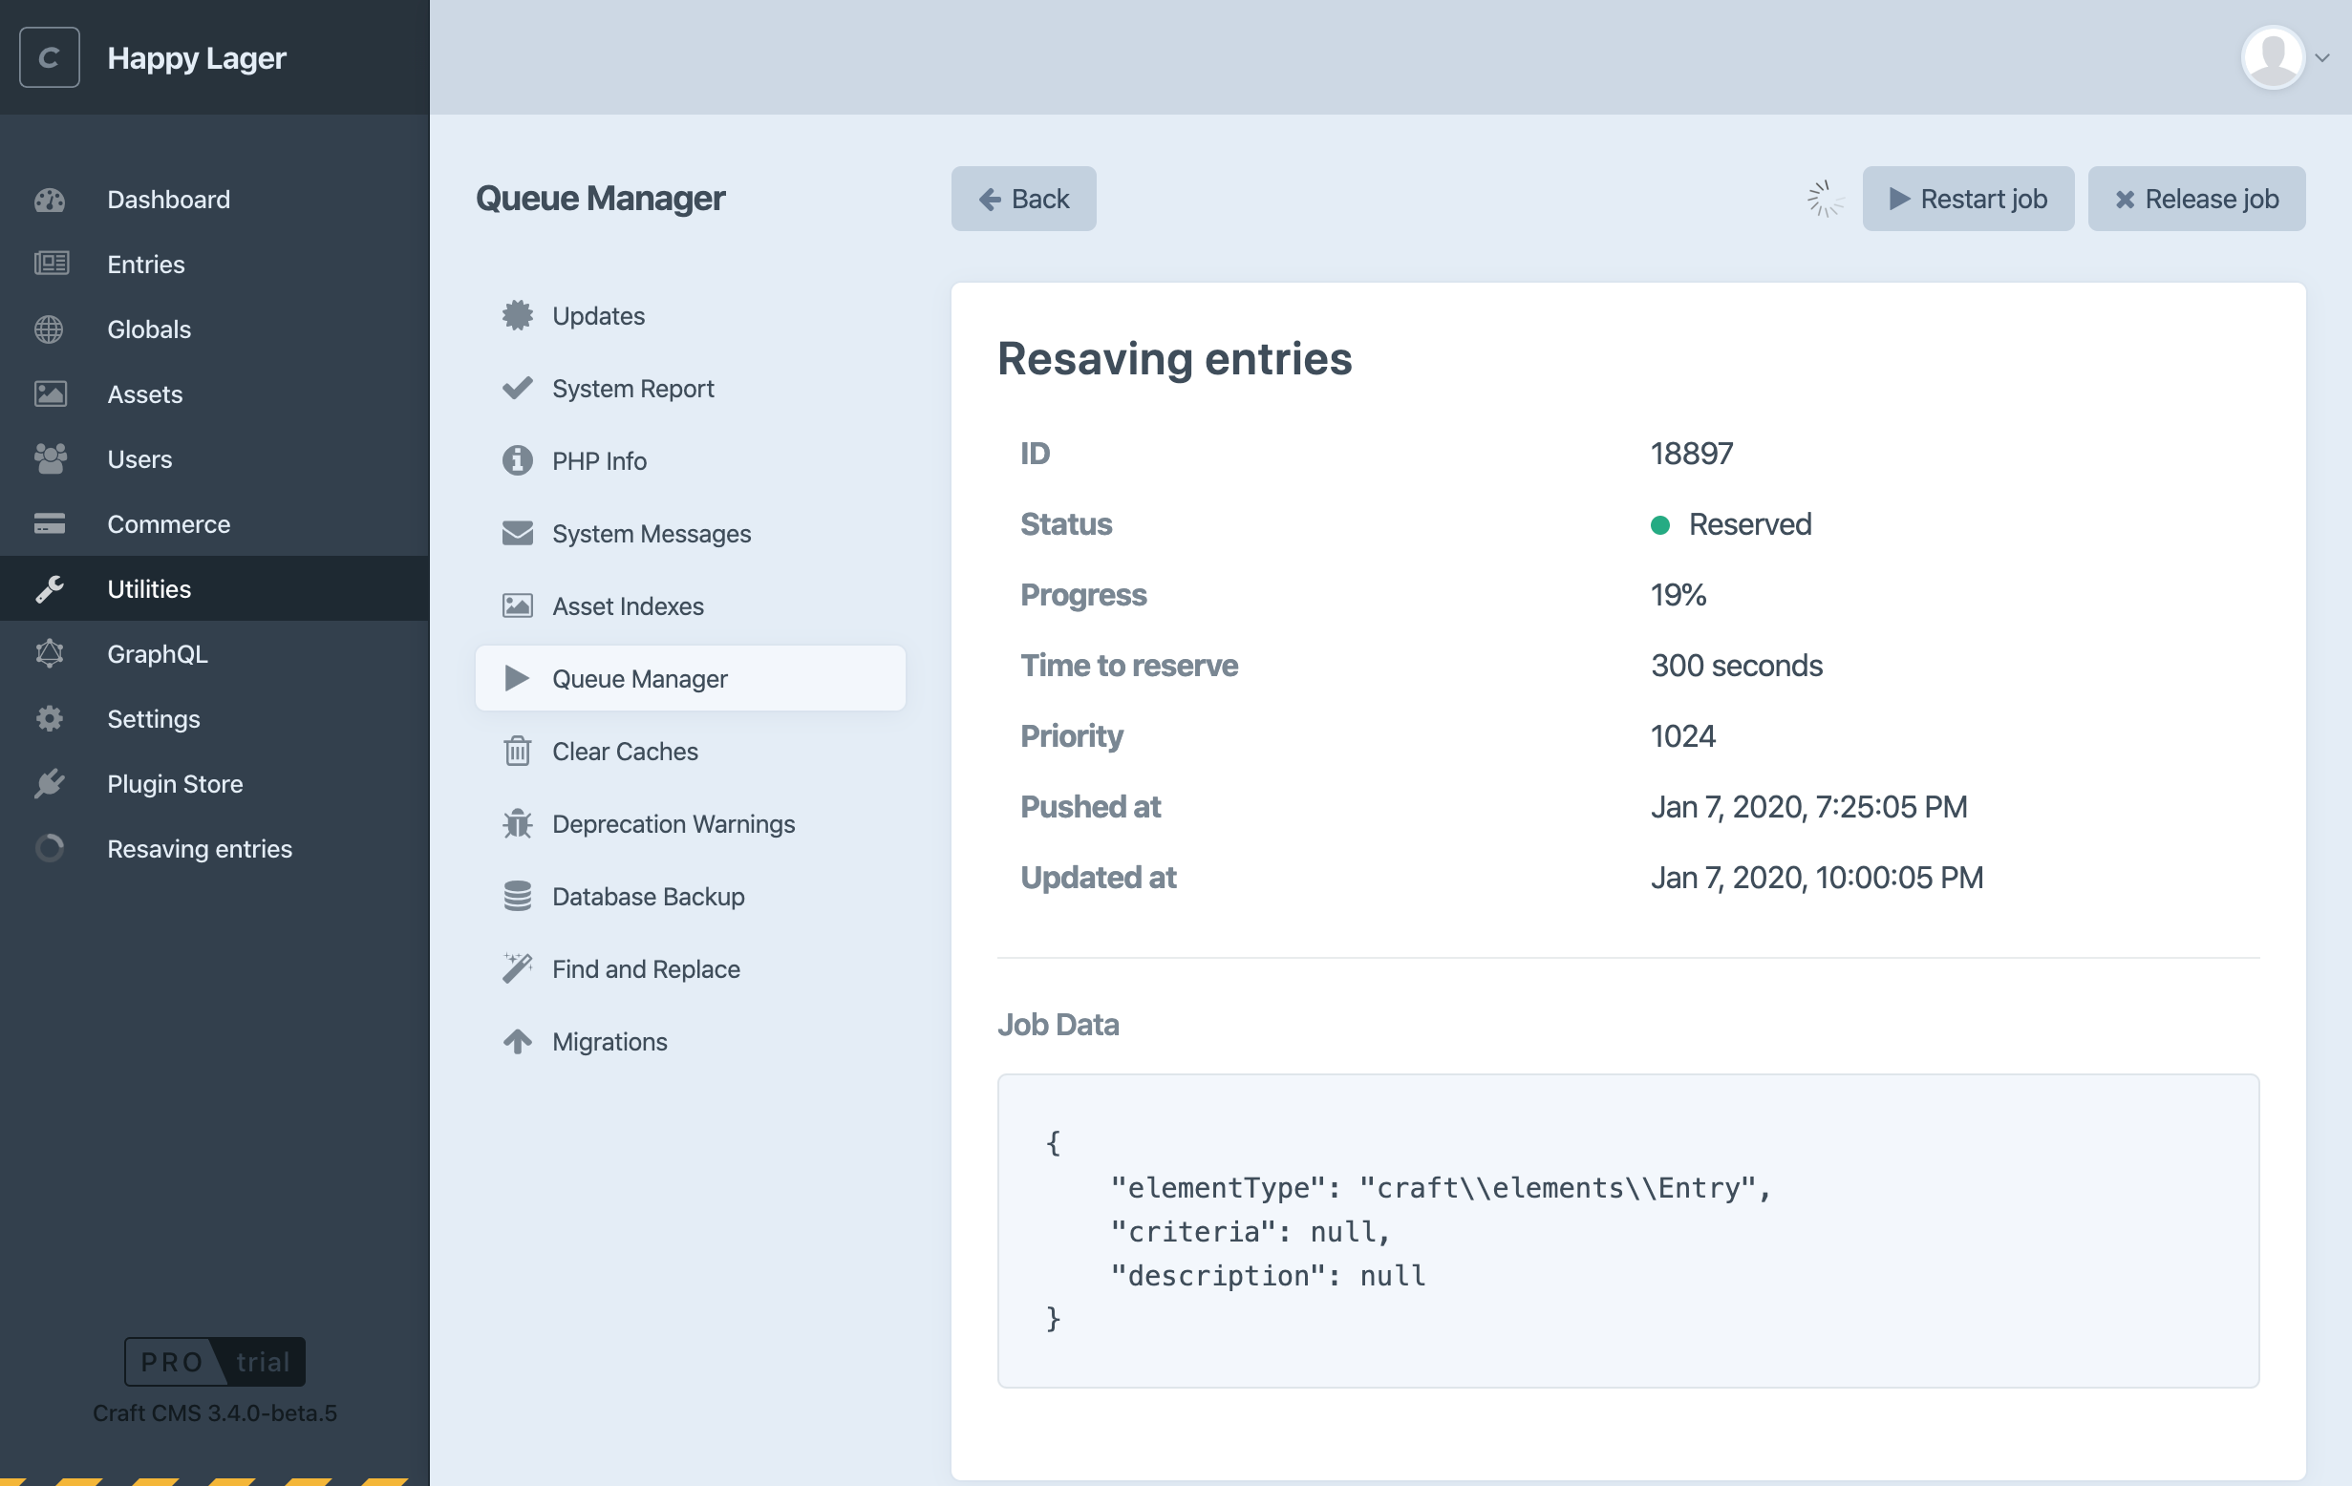Click the GraphQL icon in sidebar
Screen dimensions: 2352x1486
coord(50,653)
